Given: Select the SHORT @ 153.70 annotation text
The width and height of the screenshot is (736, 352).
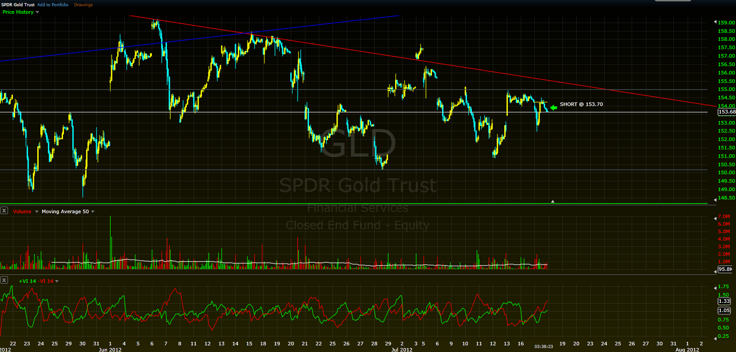Looking at the screenshot, I should tap(581, 104).
